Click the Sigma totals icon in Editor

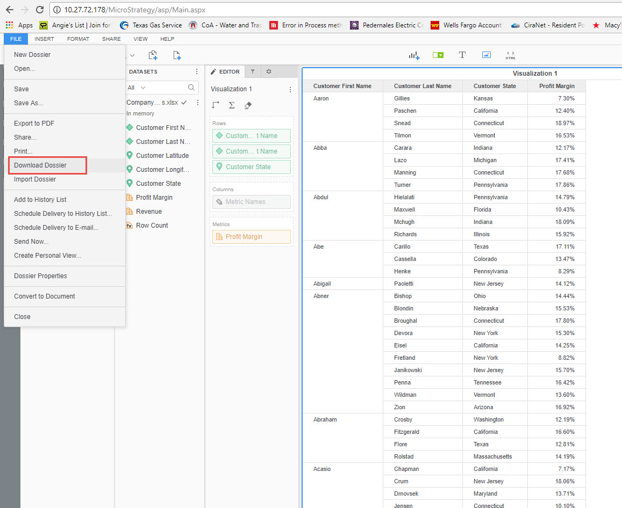click(231, 105)
